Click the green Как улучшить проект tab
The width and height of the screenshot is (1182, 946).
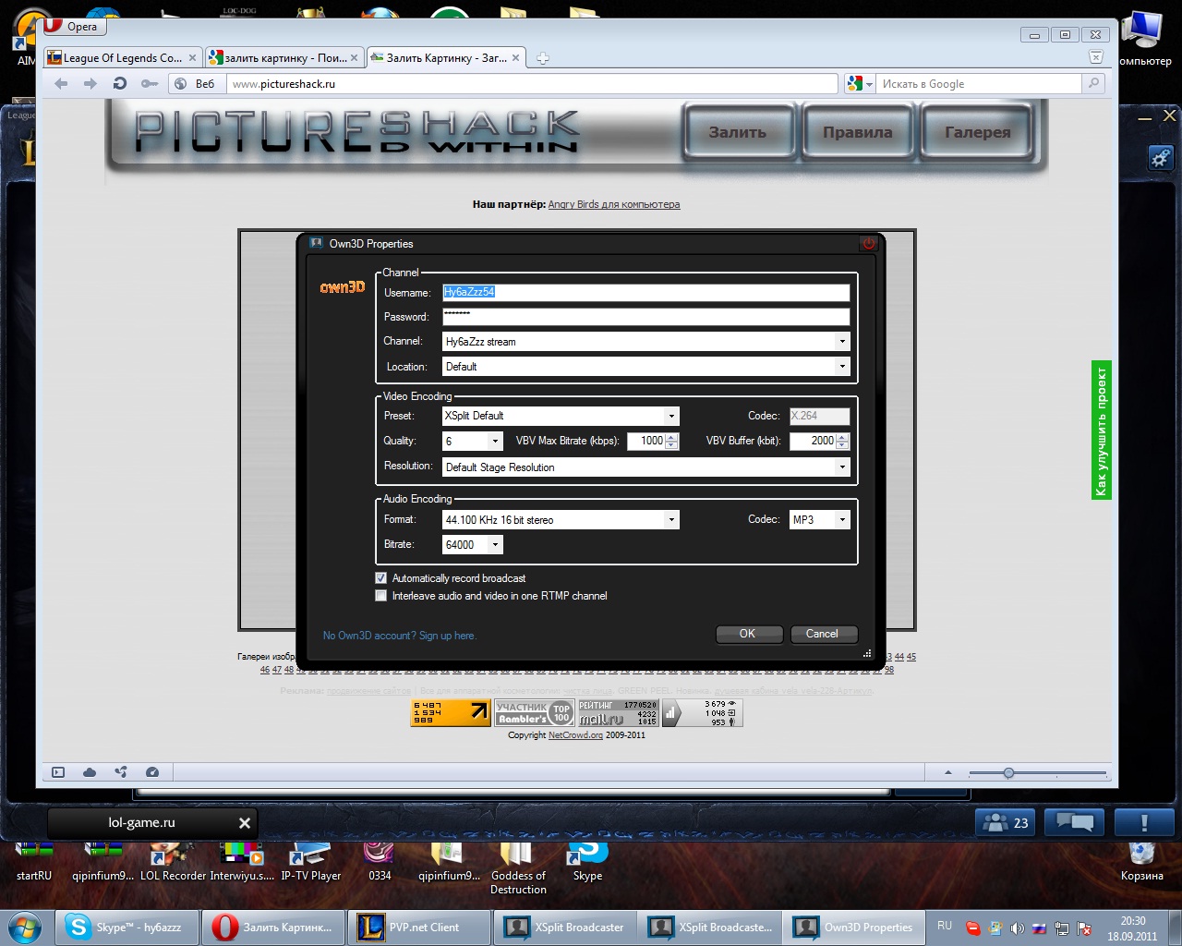(1101, 431)
